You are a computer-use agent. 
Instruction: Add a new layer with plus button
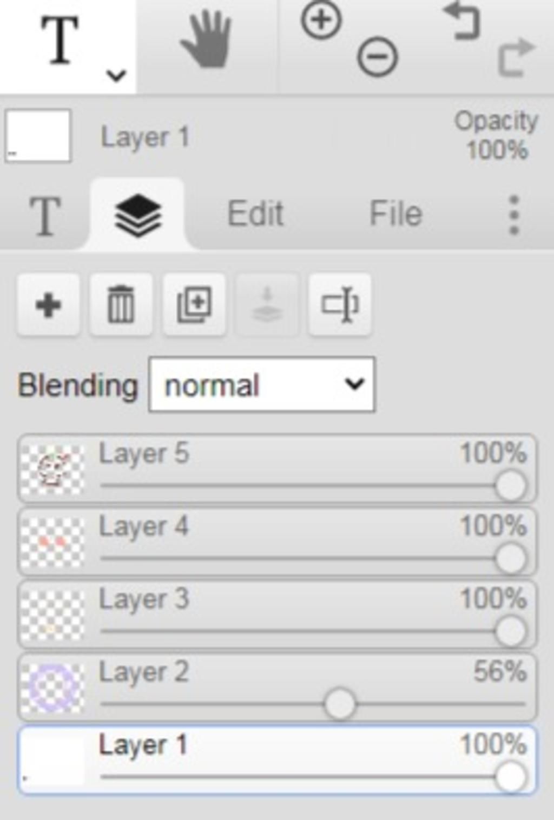coord(49,305)
